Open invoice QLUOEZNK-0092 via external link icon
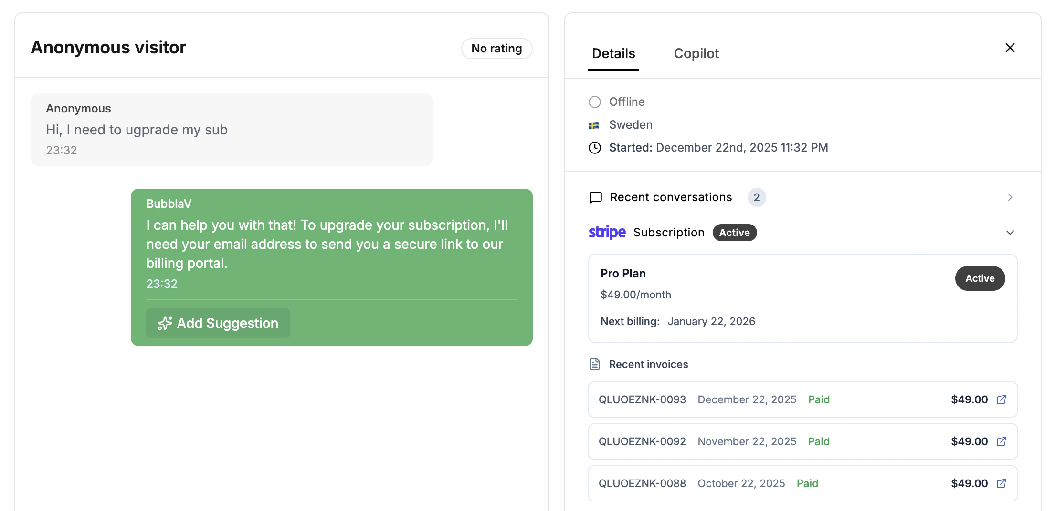Screen dimensions: 1055x511 coord(1001,441)
